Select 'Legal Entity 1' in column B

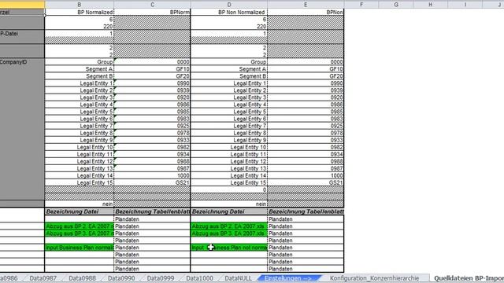coord(80,83)
